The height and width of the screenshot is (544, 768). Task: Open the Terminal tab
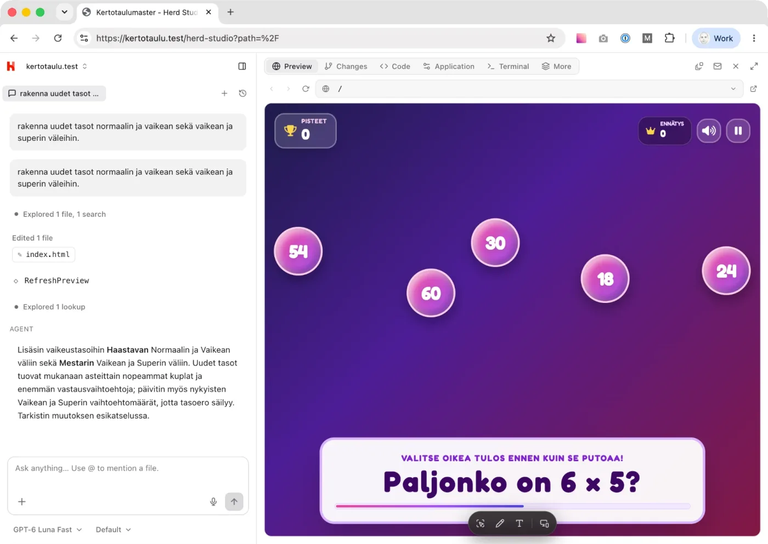(508, 66)
